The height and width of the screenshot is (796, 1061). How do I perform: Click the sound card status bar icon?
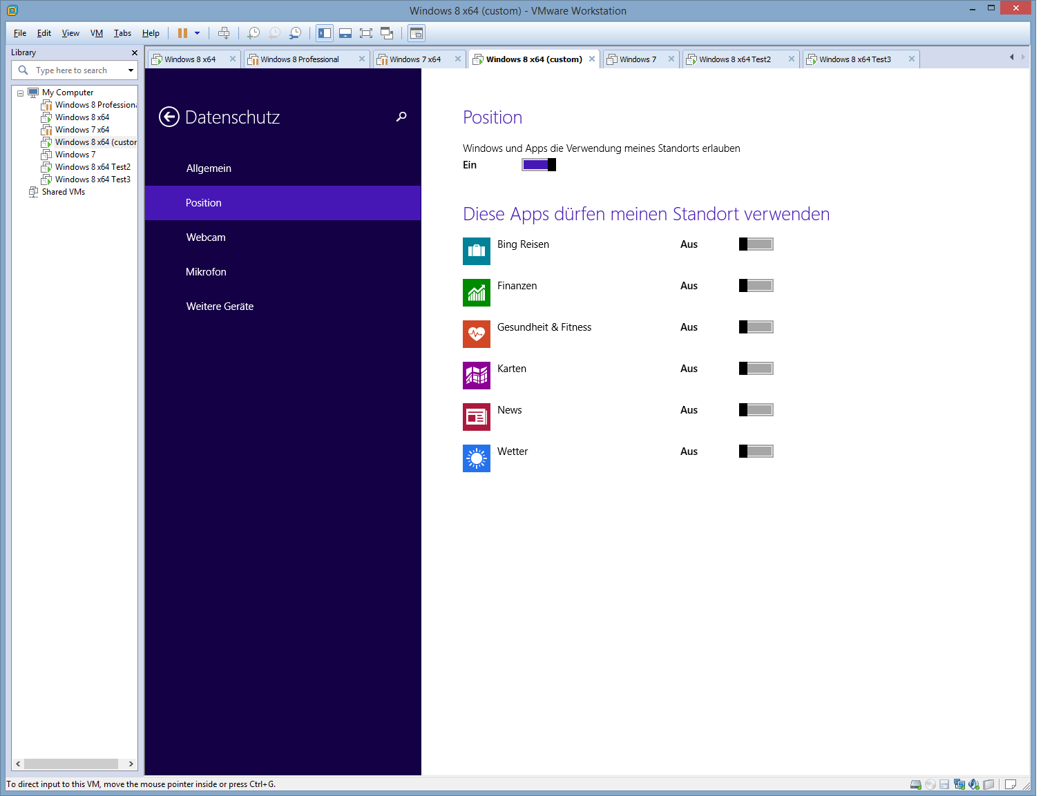point(974,784)
